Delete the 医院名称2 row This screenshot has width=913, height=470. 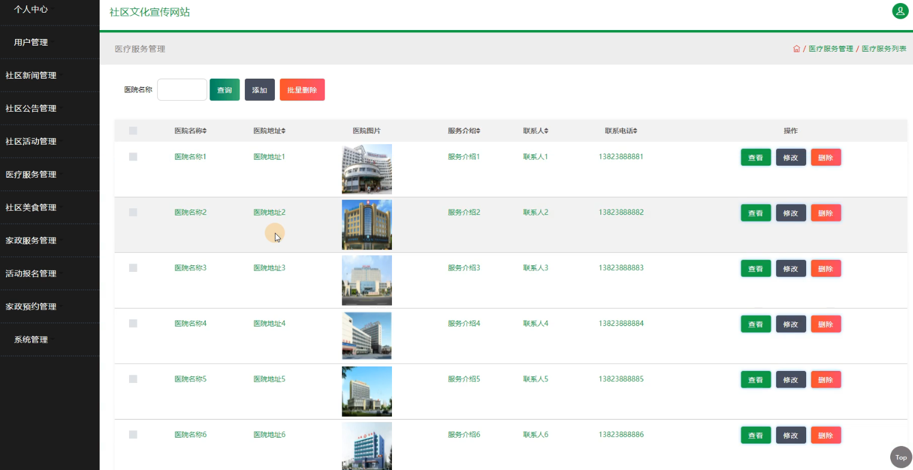click(825, 213)
